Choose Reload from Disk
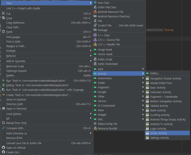The width and height of the screenshot is (191, 155). pyautogui.click(x=16, y=123)
